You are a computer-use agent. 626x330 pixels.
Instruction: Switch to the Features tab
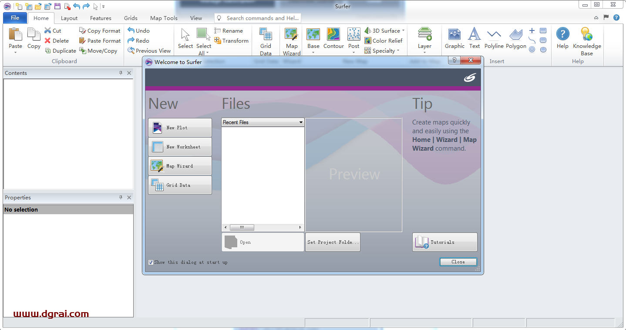(x=101, y=18)
